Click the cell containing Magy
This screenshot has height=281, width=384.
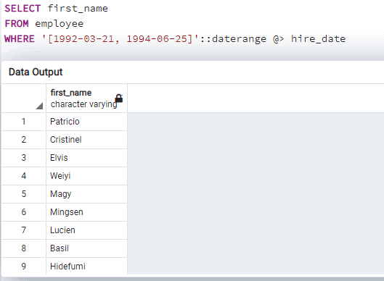coord(86,194)
